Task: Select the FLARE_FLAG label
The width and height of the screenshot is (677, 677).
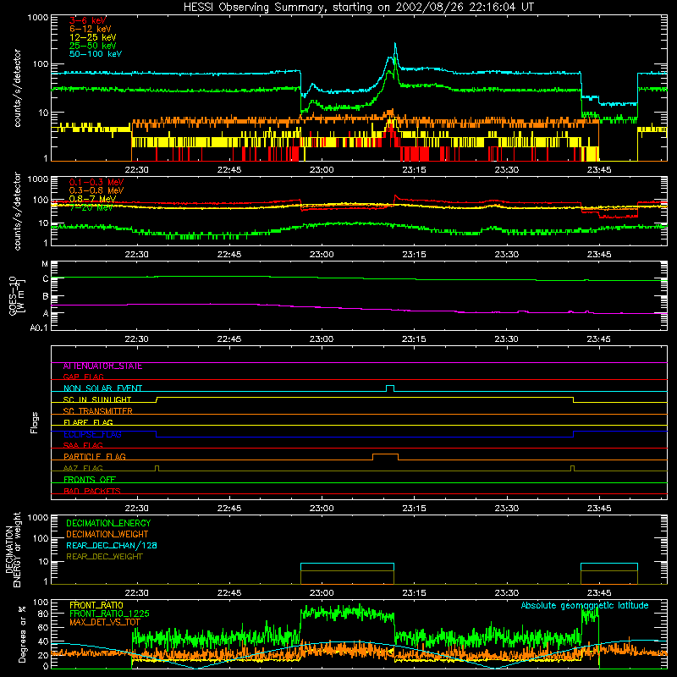Action: [x=88, y=422]
